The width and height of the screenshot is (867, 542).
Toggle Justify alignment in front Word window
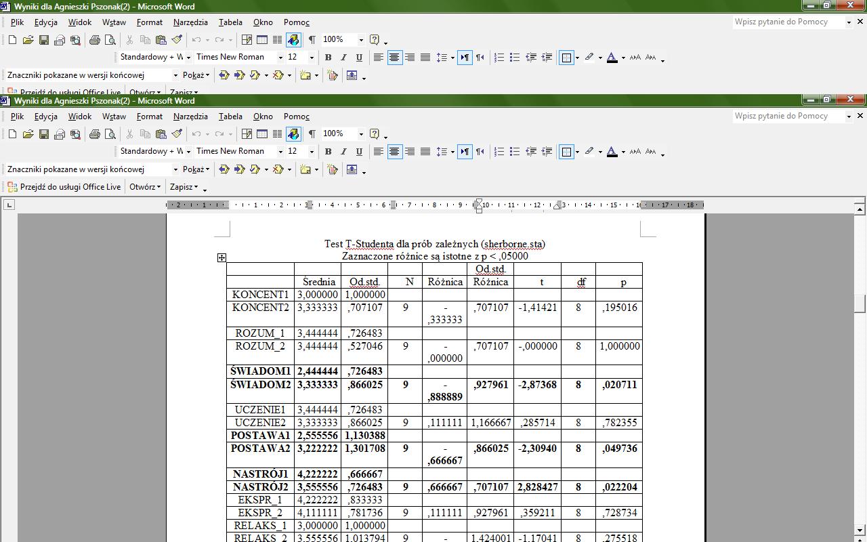pos(425,152)
